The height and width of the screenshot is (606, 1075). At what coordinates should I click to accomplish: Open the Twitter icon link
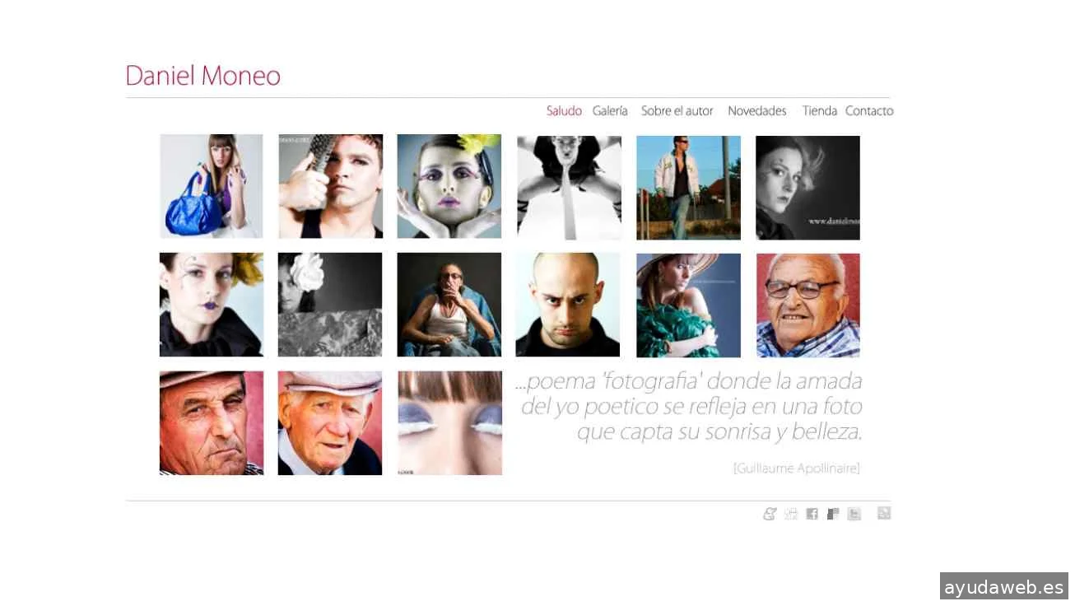click(x=854, y=514)
